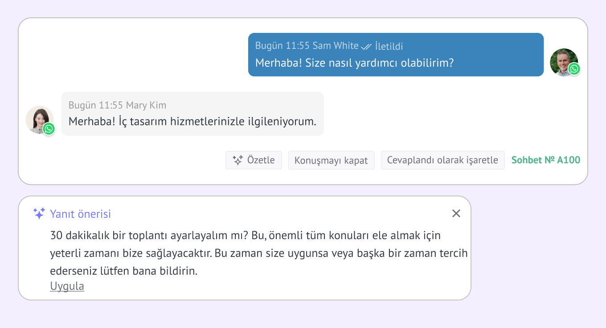The height and width of the screenshot is (328, 606).
Task: Click the WhatsApp badge on Mary Kim's avatar
Action: coord(49,129)
